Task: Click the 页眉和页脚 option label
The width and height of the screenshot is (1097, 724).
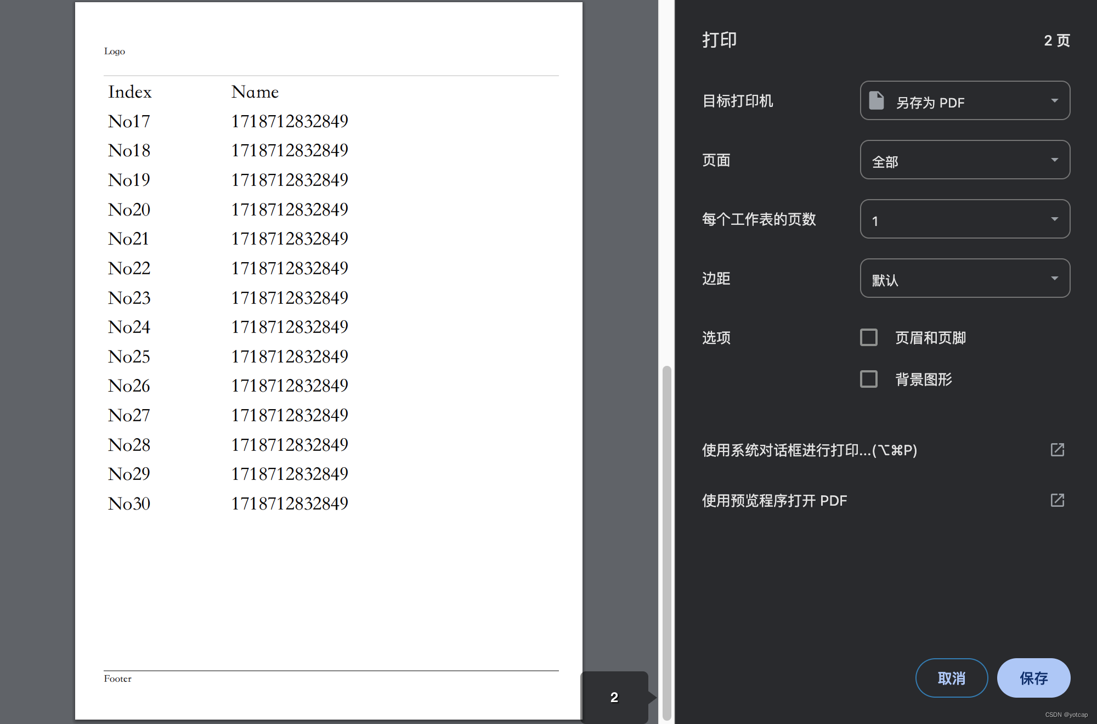Action: (930, 338)
